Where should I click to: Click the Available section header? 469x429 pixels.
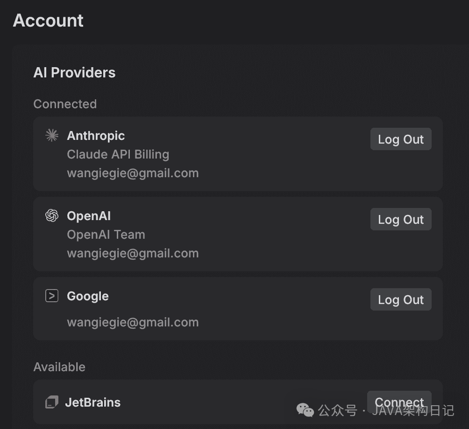coord(59,367)
